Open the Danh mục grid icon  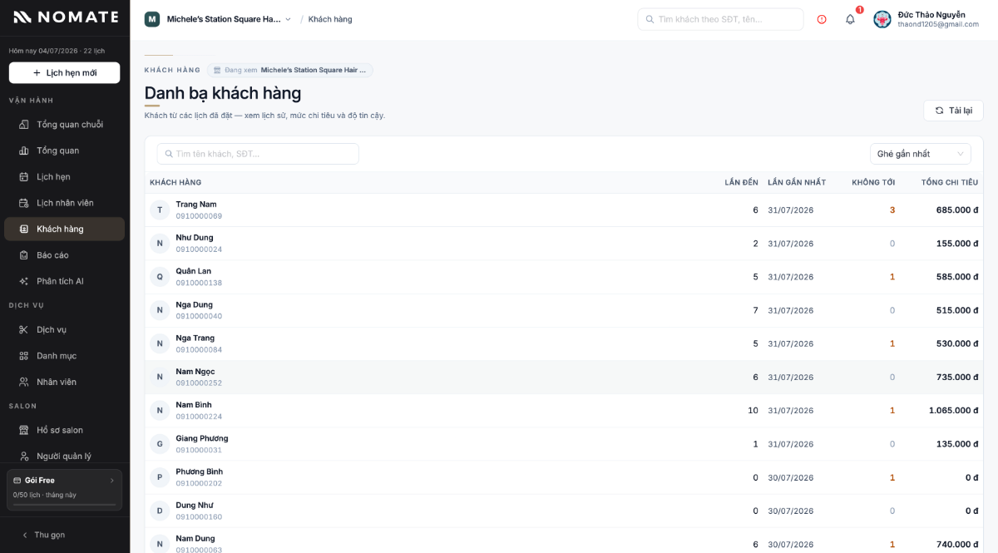pos(24,356)
